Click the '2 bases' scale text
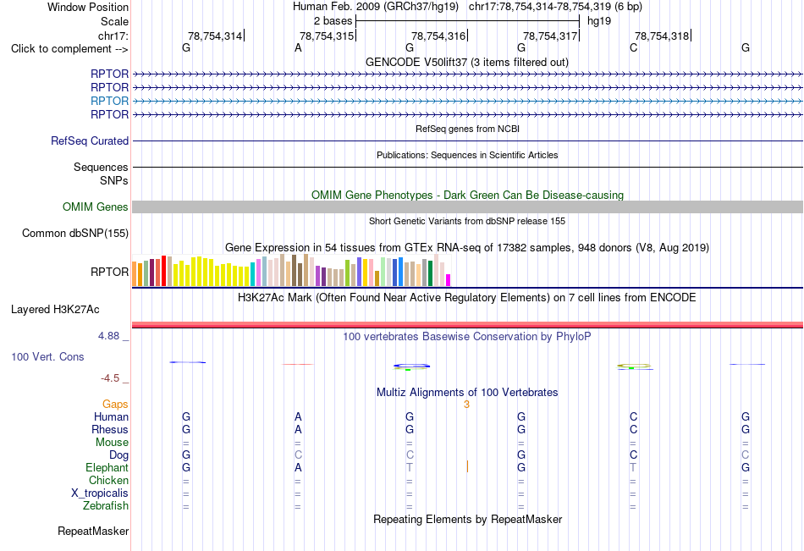The height and width of the screenshot is (551, 804). tap(333, 21)
